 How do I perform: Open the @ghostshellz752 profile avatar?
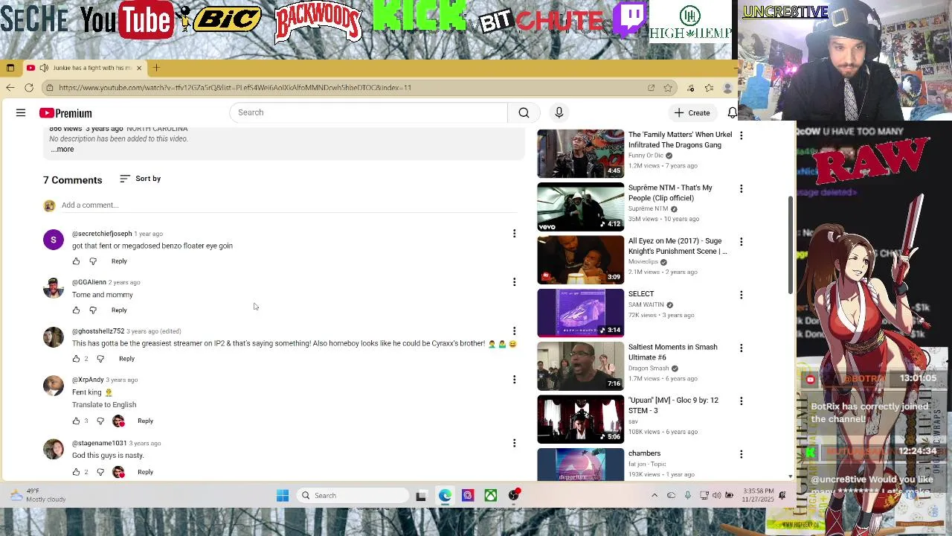pyautogui.click(x=54, y=336)
